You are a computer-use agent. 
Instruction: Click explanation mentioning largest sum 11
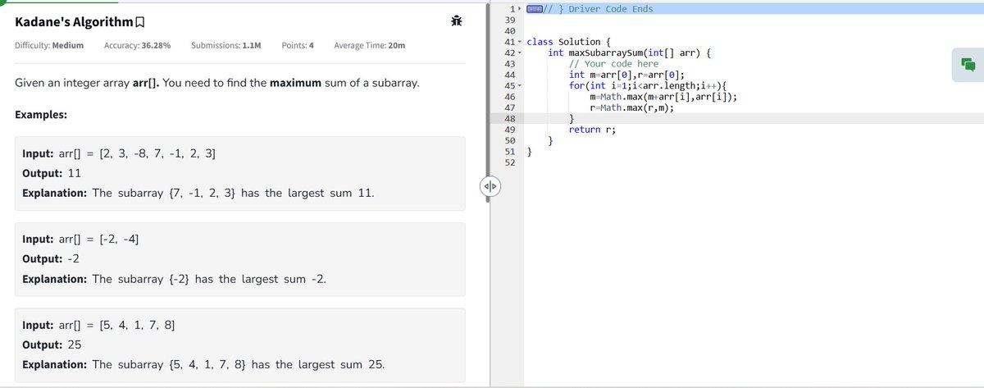point(198,194)
